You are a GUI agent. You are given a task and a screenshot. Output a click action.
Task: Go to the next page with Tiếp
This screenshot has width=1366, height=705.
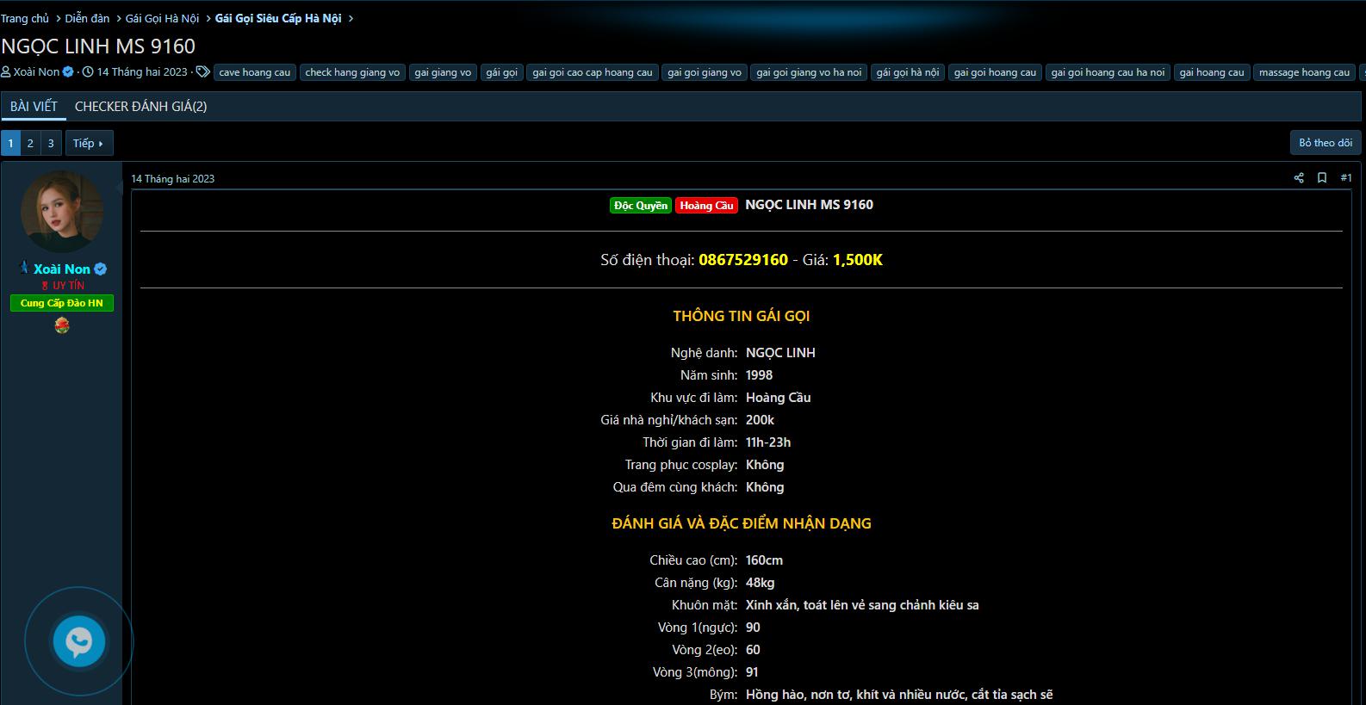click(x=89, y=143)
